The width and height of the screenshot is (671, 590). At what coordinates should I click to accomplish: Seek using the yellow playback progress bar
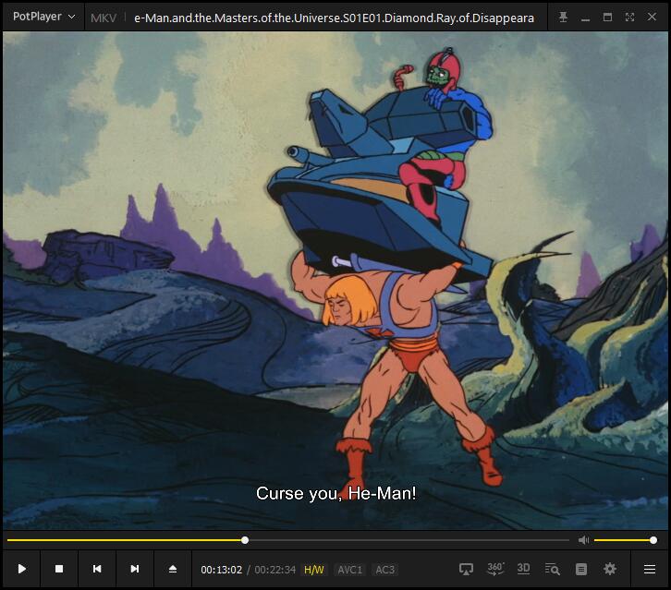click(288, 540)
